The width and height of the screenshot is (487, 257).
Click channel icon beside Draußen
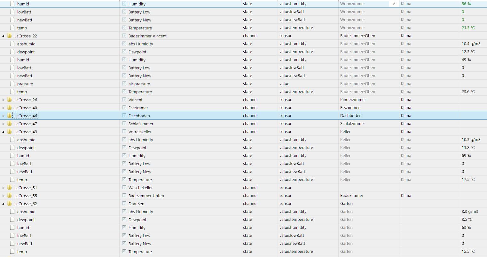[124, 203]
